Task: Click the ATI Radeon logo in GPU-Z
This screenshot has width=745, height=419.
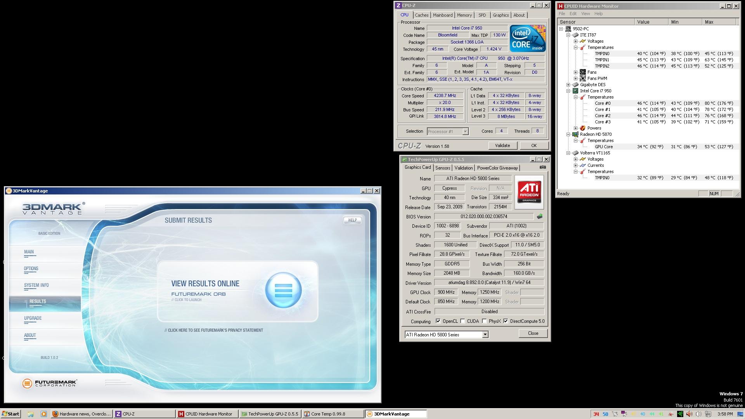Action: [x=529, y=192]
